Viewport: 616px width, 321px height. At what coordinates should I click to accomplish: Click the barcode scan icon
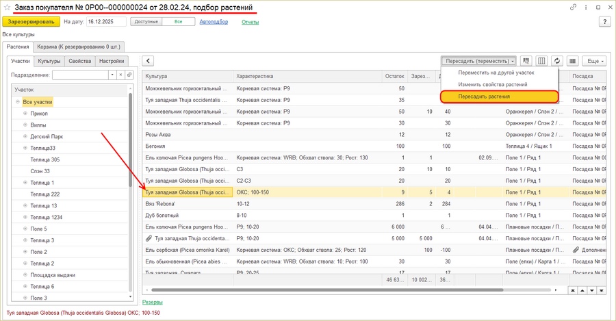point(573,61)
